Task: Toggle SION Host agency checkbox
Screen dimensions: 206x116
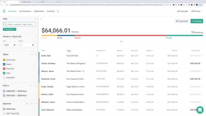Action: coord(4,109)
